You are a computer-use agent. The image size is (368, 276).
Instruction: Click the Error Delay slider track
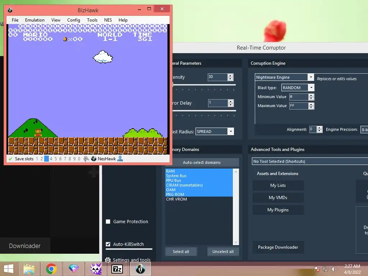[204, 111]
